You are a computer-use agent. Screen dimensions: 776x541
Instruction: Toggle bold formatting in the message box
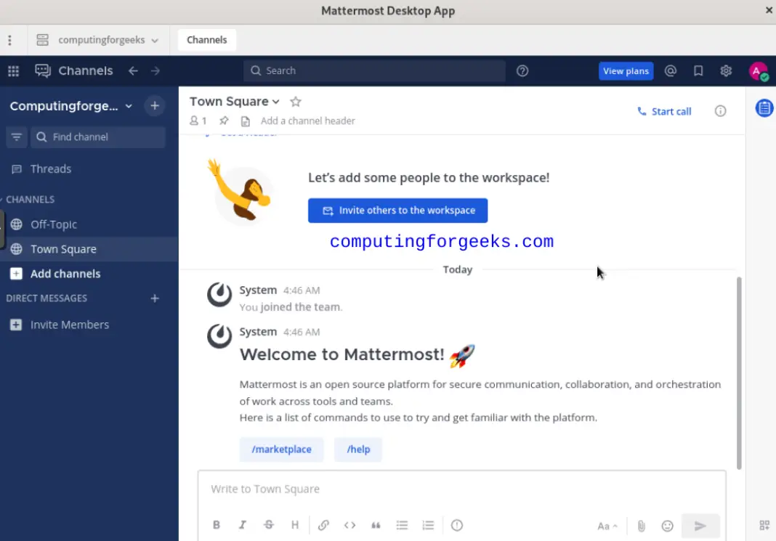point(217,524)
